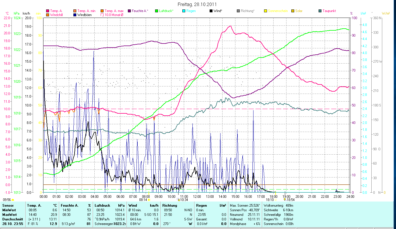Click the Windchill legend label

[57, 15]
